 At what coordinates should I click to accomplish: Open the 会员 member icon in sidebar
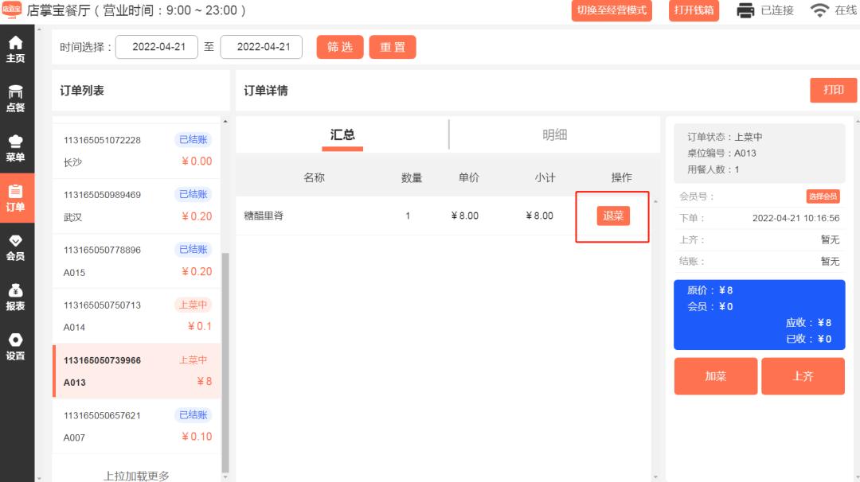pyautogui.click(x=16, y=247)
